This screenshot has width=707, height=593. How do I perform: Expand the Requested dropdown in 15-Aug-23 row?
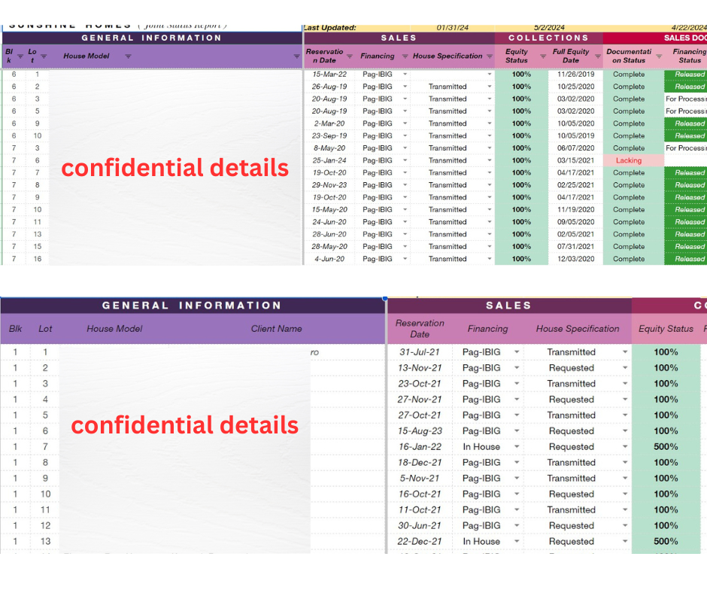pos(624,431)
